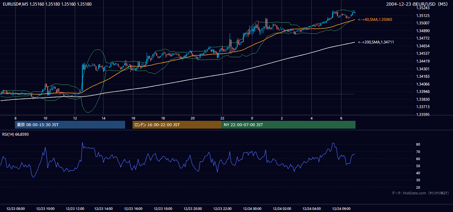The height and width of the screenshot is (212, 453).
Task: Click price axis value 1.33595
Action: coord(423,114)
